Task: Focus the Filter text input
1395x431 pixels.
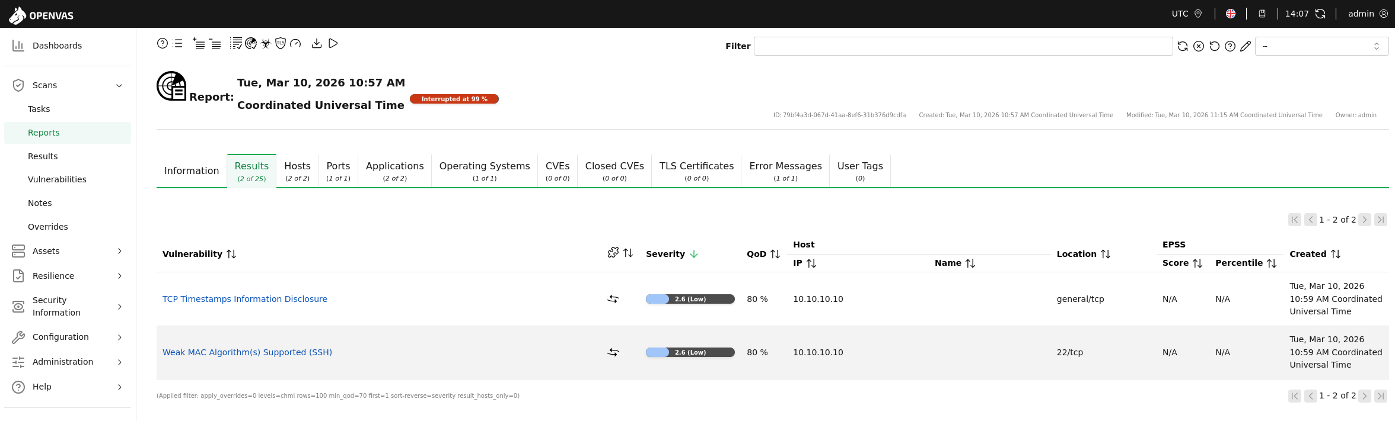Action: tap(963, 46)
